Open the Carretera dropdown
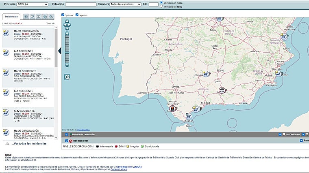 (125, 4)
